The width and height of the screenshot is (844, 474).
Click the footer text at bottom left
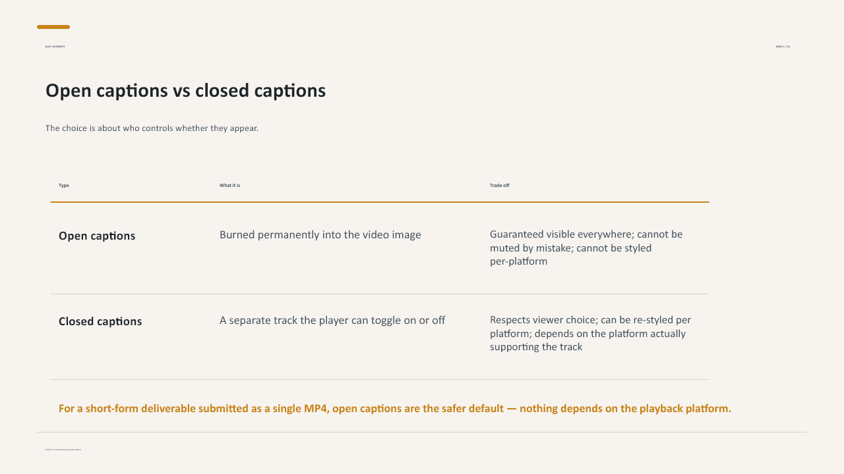(x=63, y=450)
